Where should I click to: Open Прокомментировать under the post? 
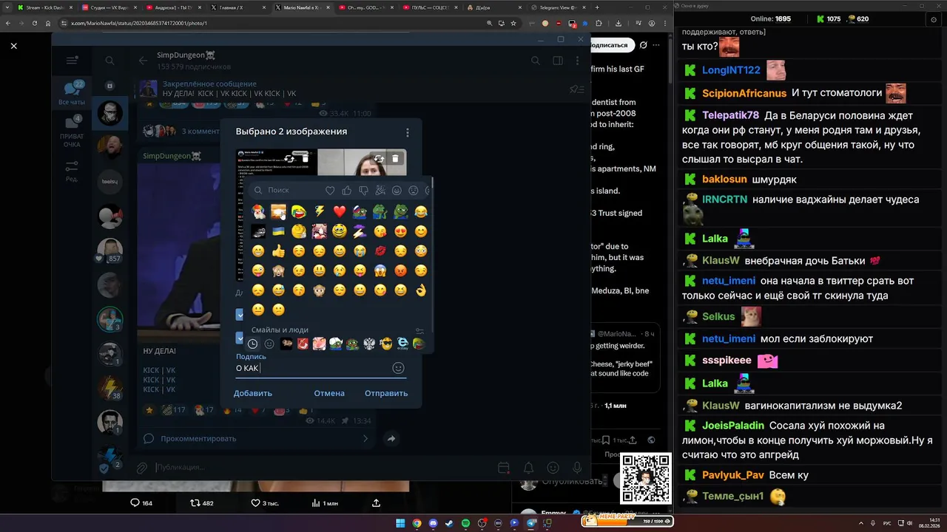pos(256,438)
